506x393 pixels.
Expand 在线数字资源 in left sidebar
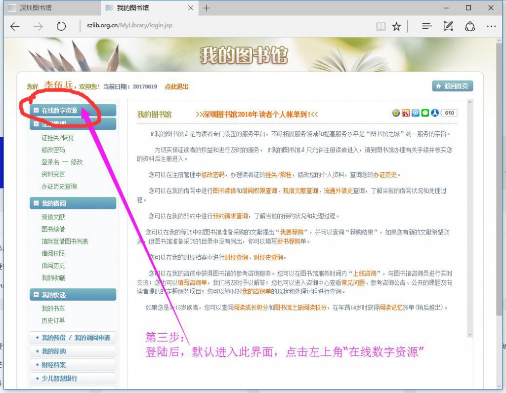(x=59, y=111)
